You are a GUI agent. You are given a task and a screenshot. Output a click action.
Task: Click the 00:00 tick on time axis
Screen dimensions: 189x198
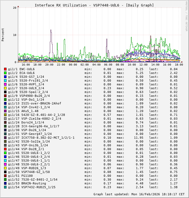pyautogui.click(x=73, y=65)
